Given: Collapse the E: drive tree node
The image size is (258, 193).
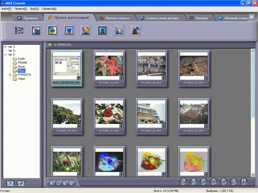Looking at the screenshot, I should point(6,55).
